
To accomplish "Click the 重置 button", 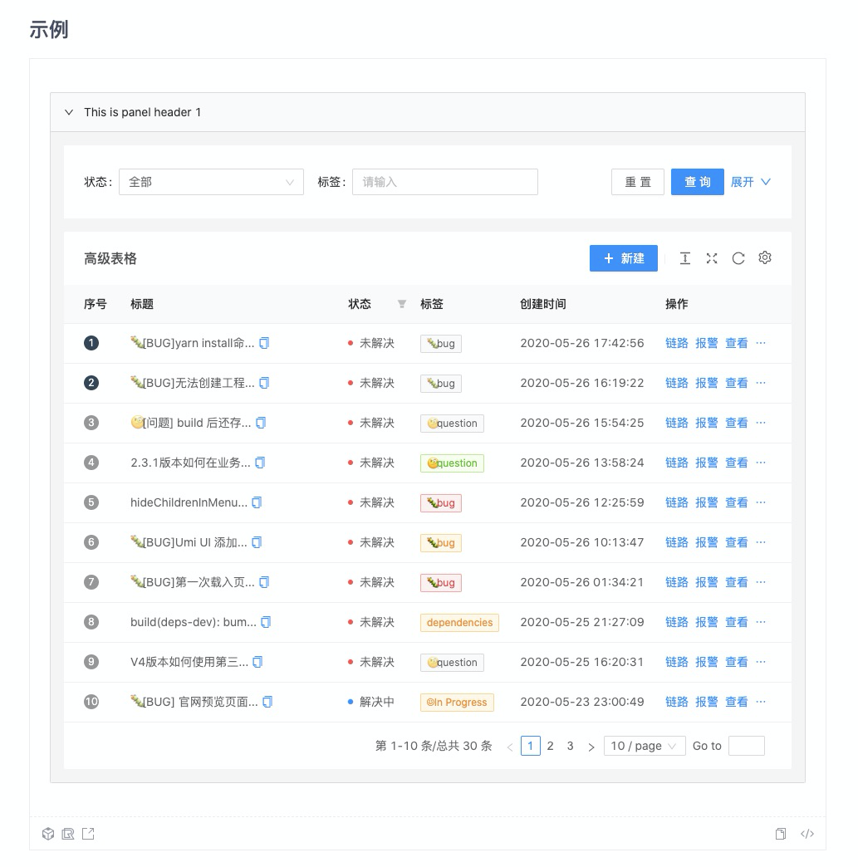I will [x=638, y=182].
